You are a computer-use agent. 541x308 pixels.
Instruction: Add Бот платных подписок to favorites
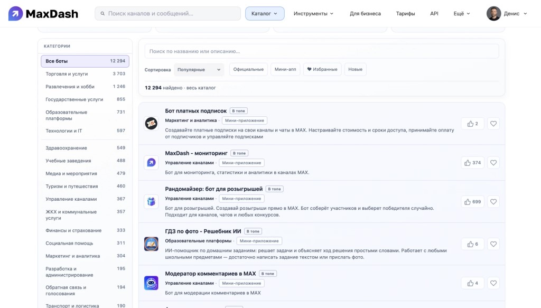[x=493, y=124]
